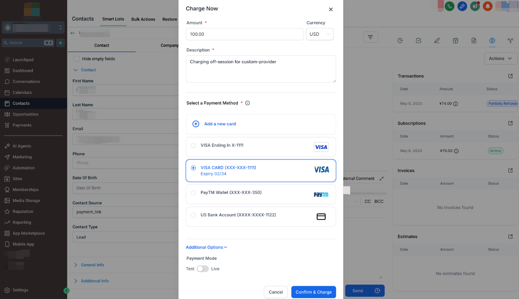This screenshot has height=299, width=519.
Task: Click the Amount input field
Action: [x=244, y=34]
